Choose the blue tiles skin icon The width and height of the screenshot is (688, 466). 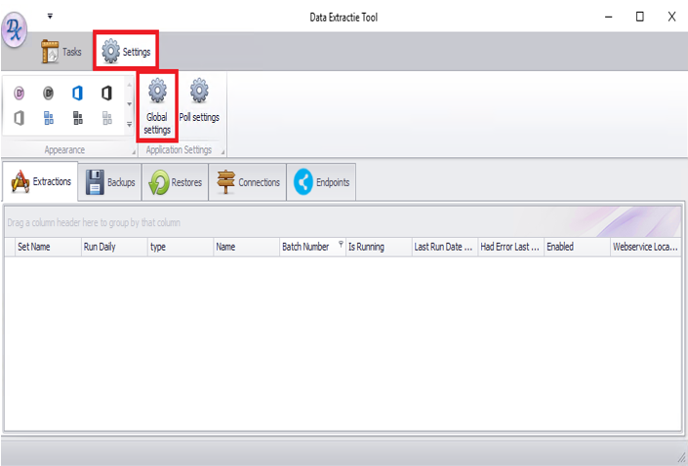[x=48, y=119]
